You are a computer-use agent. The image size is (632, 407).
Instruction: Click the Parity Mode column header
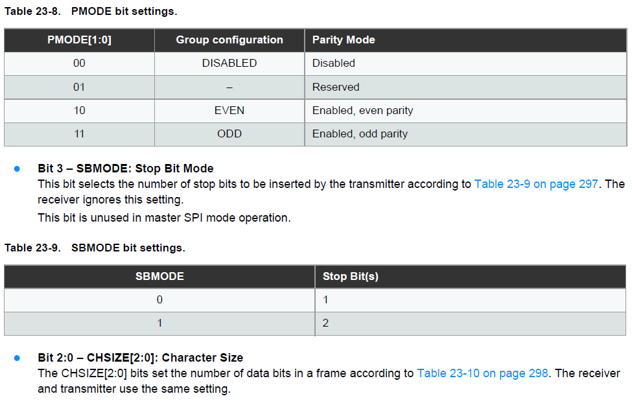465,40
